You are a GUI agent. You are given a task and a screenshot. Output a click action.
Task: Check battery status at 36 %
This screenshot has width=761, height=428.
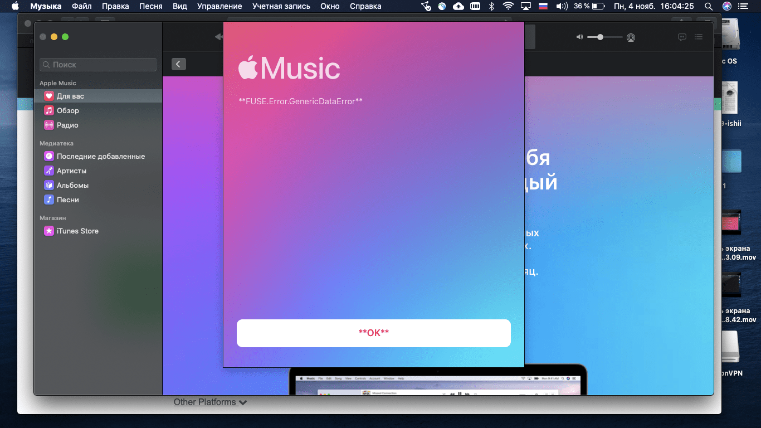tap(589, 6)
